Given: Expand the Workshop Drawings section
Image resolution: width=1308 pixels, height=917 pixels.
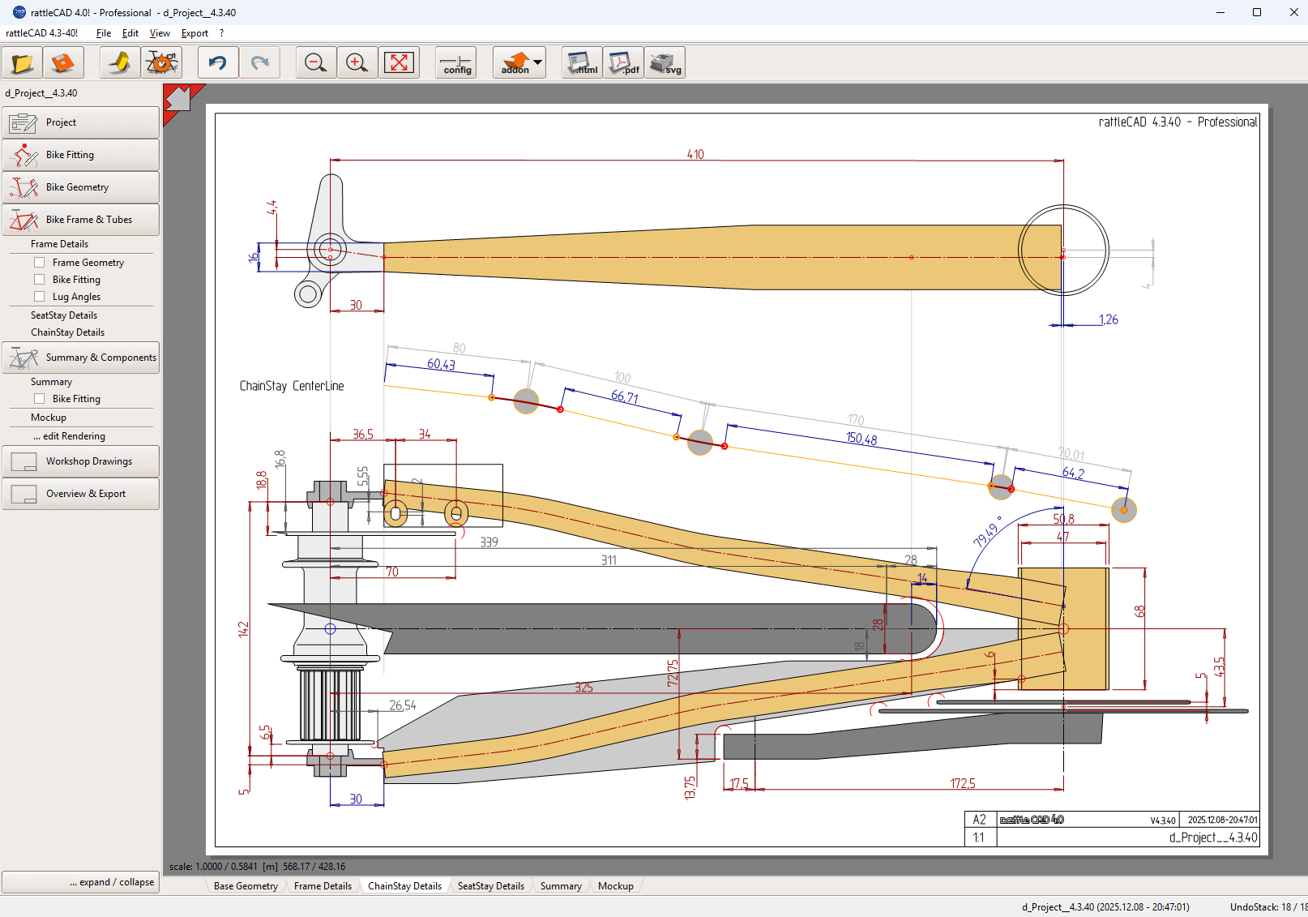Looking at the screenshot, I should click(80, 461).
